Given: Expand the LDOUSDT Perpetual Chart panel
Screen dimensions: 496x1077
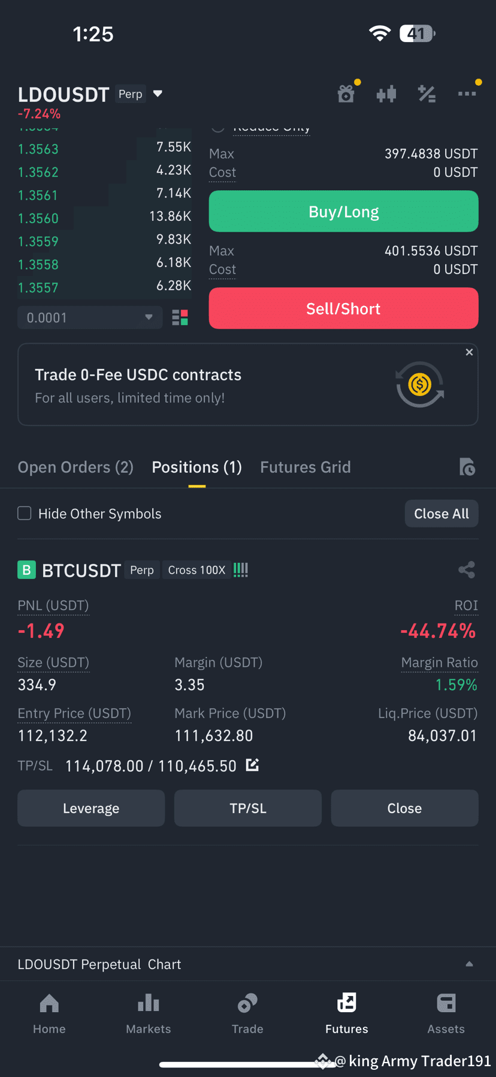Looking at the screenshot, I should pos(248,964).
